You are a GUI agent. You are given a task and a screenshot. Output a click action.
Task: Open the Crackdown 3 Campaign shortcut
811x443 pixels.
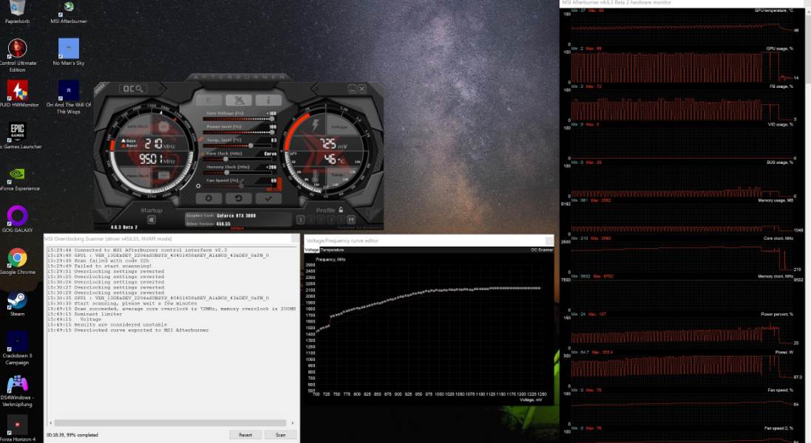coord(17,348)
